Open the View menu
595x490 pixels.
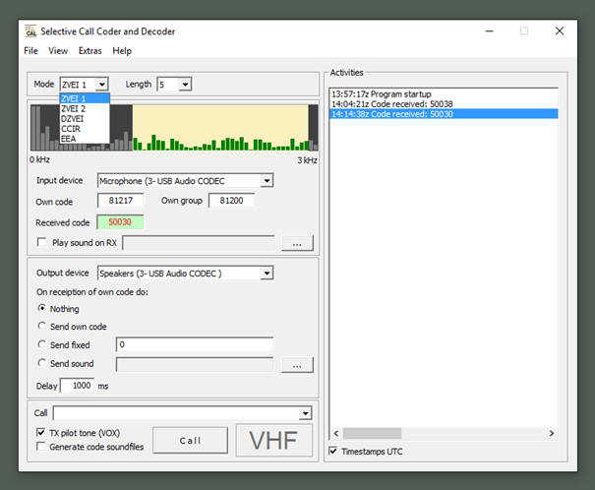[x=58, y=50]
